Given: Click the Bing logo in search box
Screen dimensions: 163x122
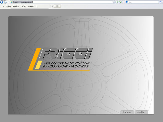Looking at the screenshot, I should coord(127,2).
